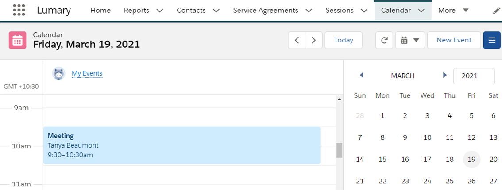Image resolution: width=502 pixels, height=190 pixels.
Task: Go to previous day arrow
Action: (297, 40)
